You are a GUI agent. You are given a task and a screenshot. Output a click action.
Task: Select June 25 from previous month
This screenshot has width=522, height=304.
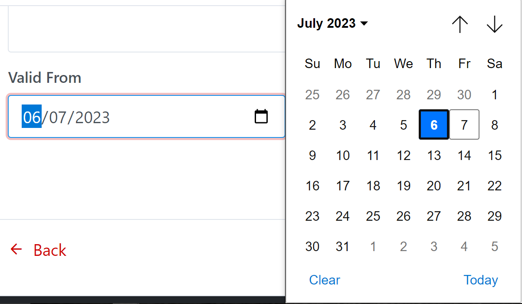pos(312,95)
